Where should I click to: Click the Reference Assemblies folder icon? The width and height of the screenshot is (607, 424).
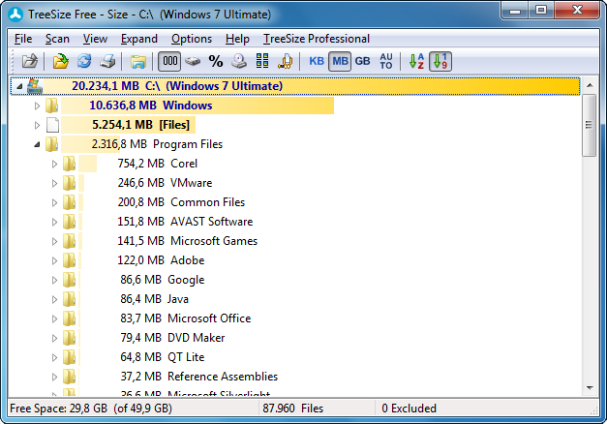(x=70, y=377)
